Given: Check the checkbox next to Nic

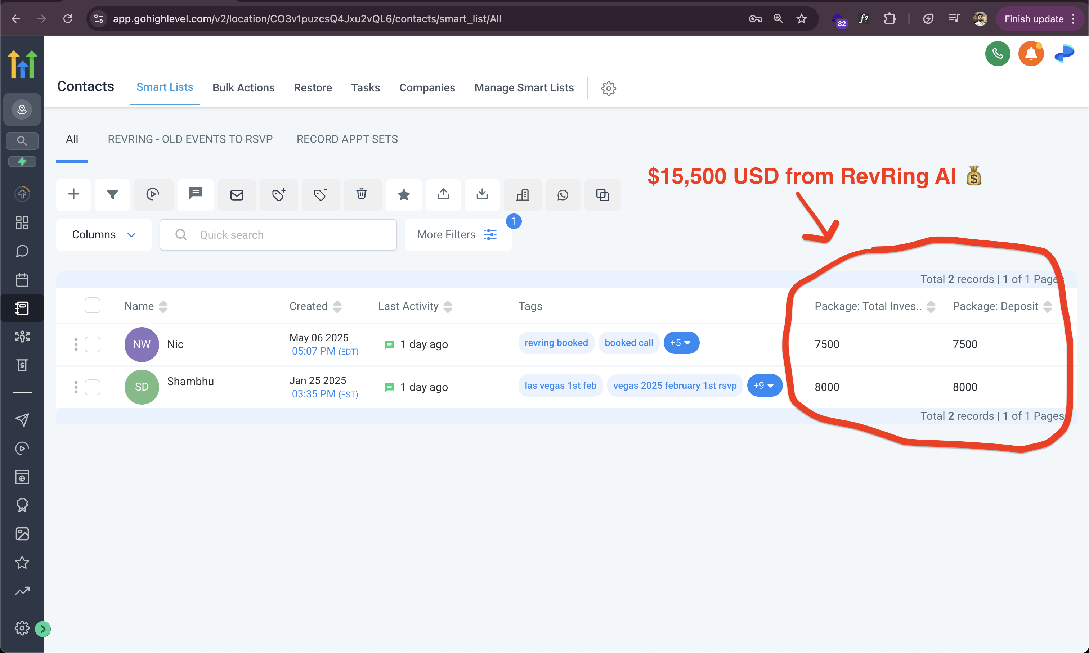Looking at the screenshot, I should pyautogui.click(x=93, y=344).
